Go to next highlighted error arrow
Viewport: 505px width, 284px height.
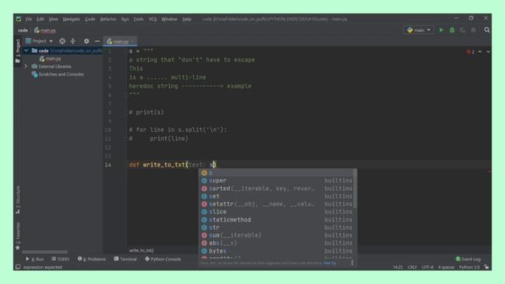point(488,52)
